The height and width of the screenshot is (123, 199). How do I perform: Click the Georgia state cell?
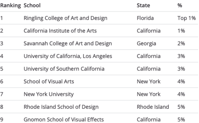click(146, 44)
